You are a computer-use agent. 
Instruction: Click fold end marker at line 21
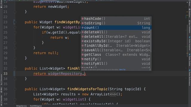click(15, 12)
